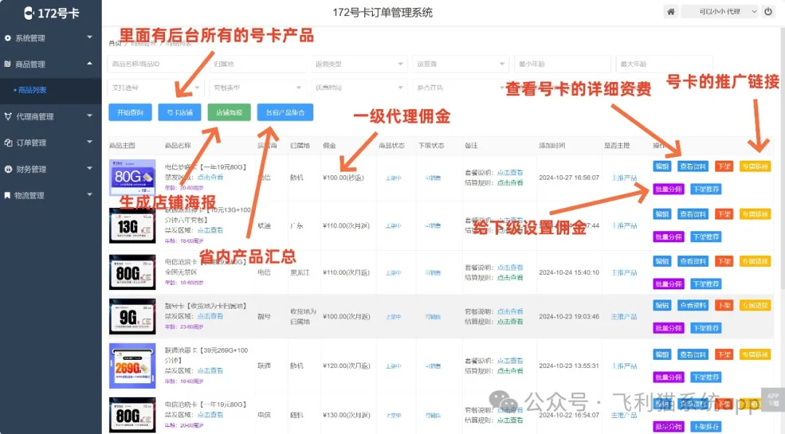Viewport: 785px width, 434px height.
Task: Click the 黑龙江 location cell
Action: tap(300, 273)
